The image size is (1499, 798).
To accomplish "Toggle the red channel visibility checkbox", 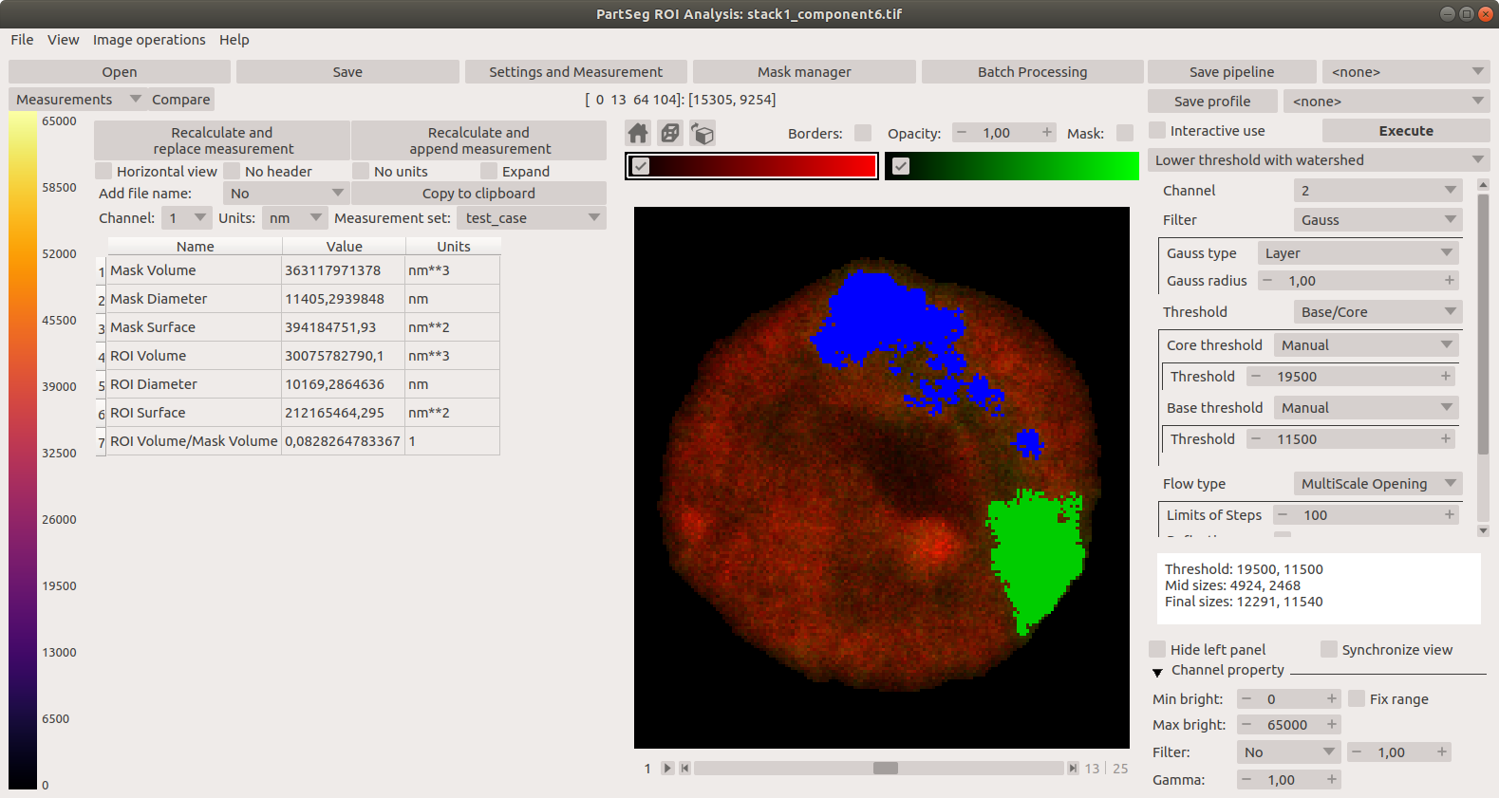I will pos(641,166).
